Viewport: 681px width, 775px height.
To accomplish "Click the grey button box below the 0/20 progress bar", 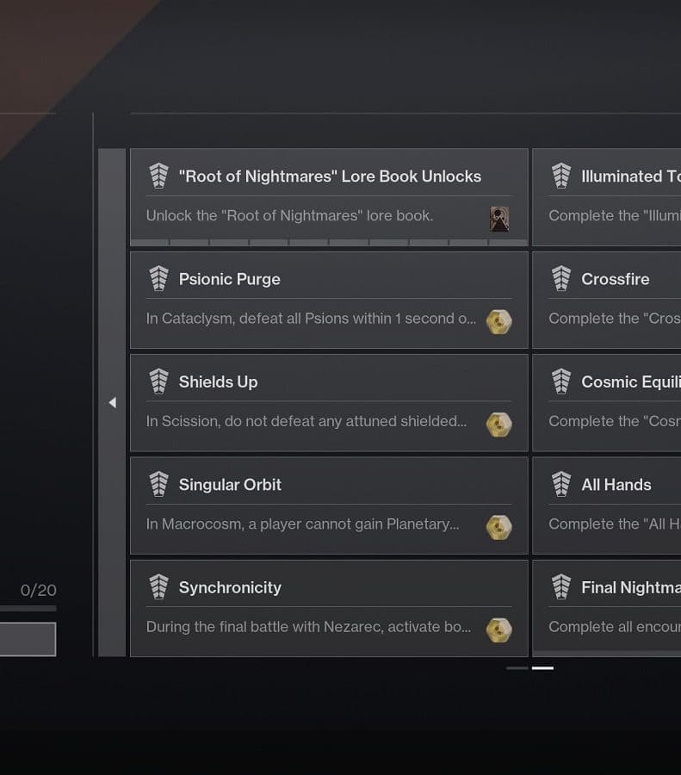I will [x=28, y=639].
